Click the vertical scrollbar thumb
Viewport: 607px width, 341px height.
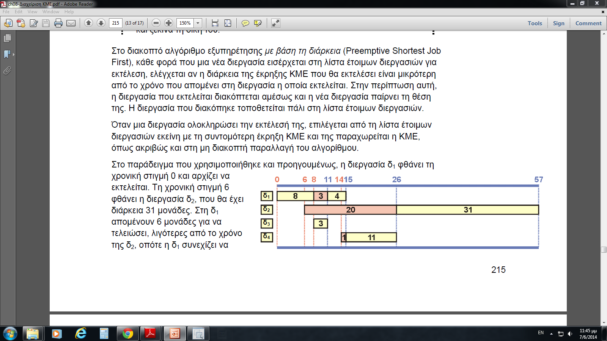604,250
